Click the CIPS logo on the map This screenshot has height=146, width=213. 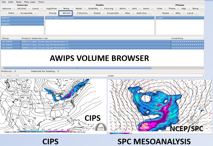click(101, 127)
